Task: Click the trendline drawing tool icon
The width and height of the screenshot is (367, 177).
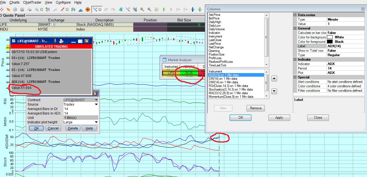Action: 128,9
